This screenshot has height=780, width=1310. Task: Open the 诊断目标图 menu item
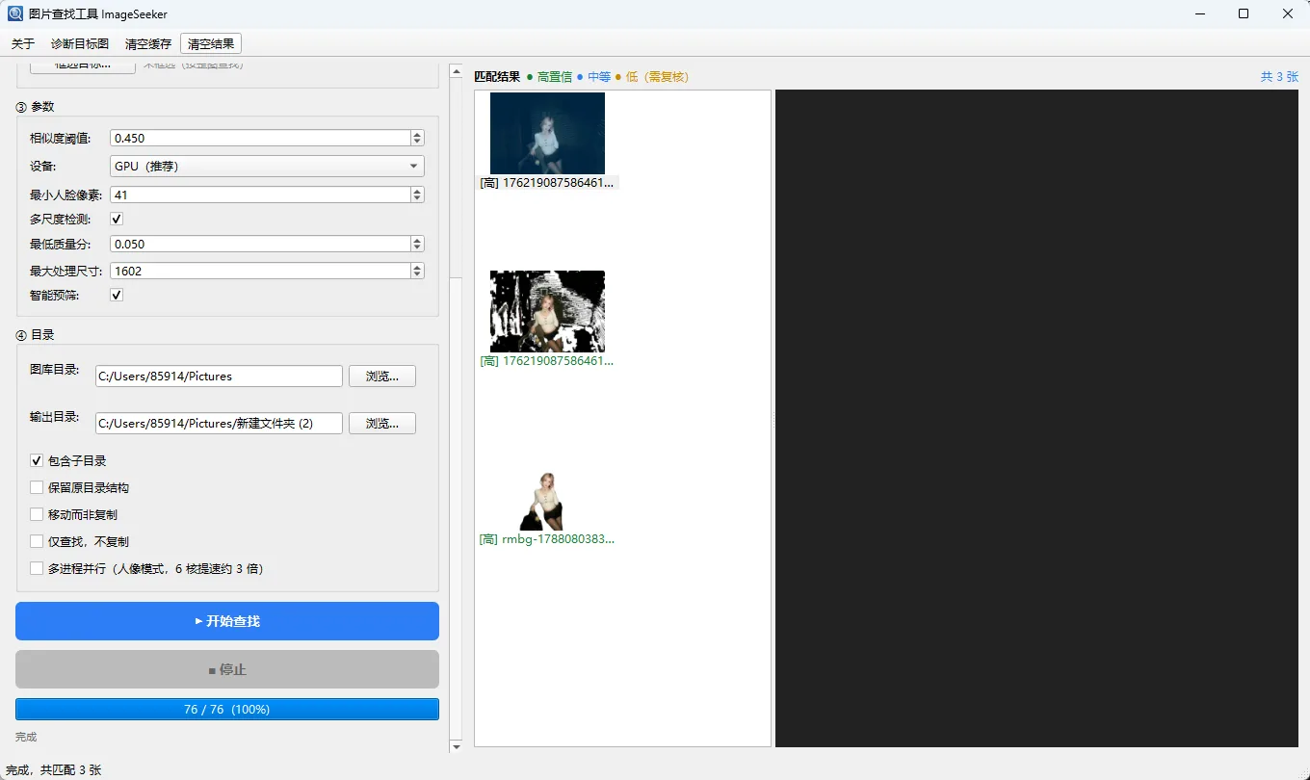(80, 43)
